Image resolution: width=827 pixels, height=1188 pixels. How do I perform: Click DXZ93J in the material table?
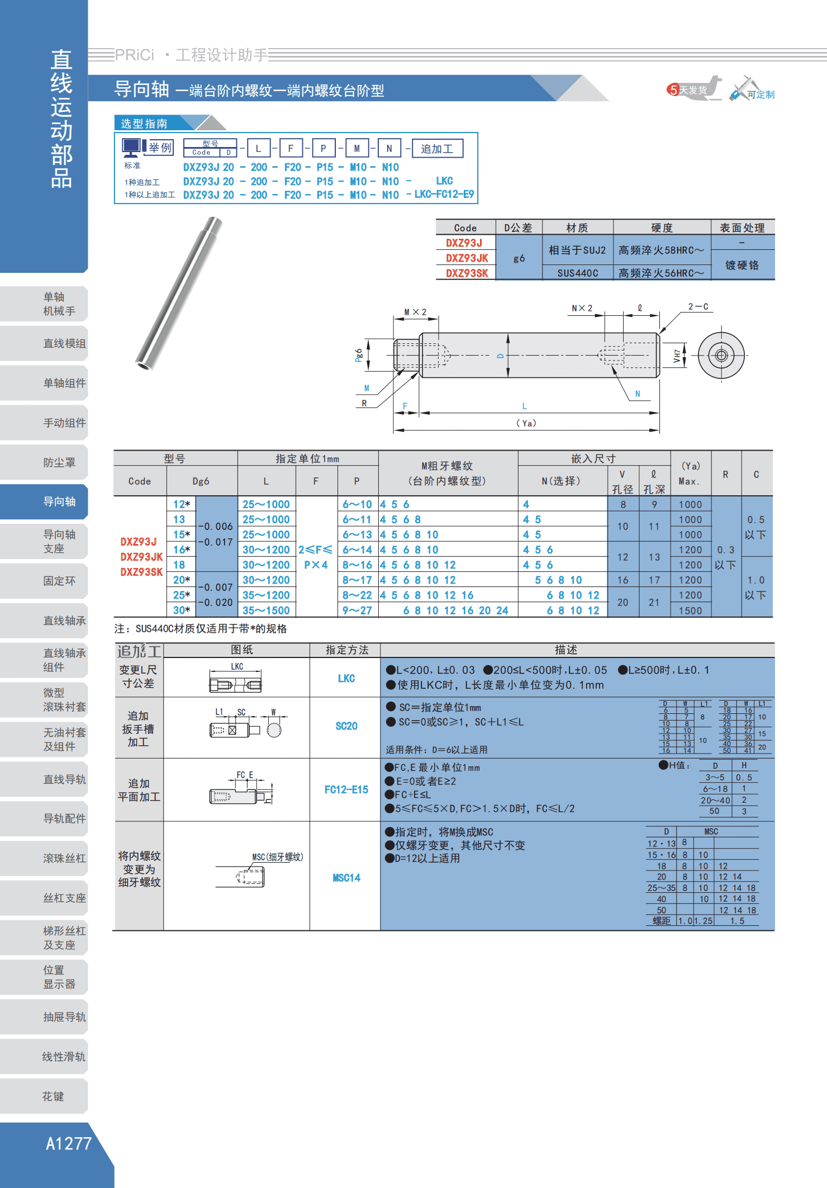click(x=464, y=243)
